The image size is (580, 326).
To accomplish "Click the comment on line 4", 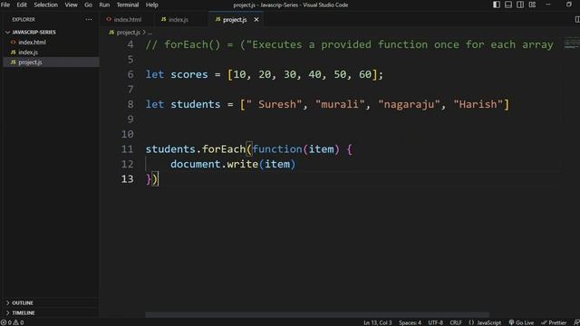I will pos(349,44).
